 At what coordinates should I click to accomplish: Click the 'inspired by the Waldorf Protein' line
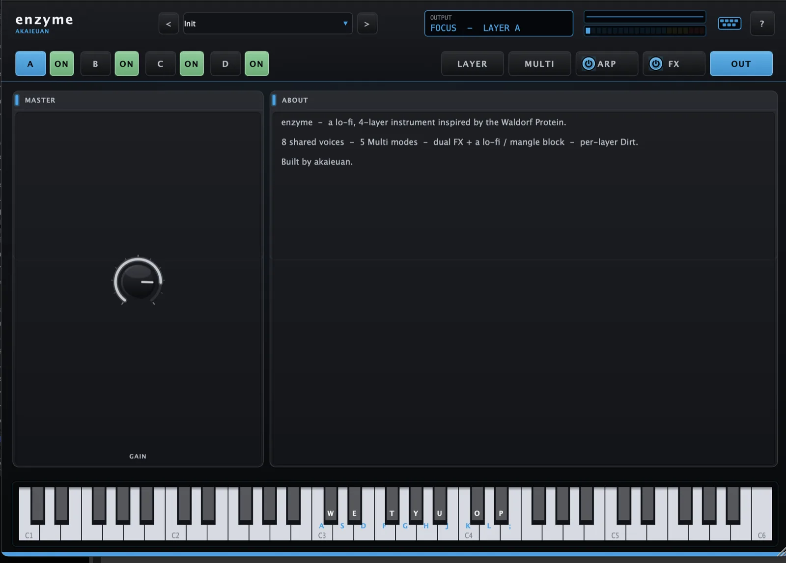pos(423,122)
